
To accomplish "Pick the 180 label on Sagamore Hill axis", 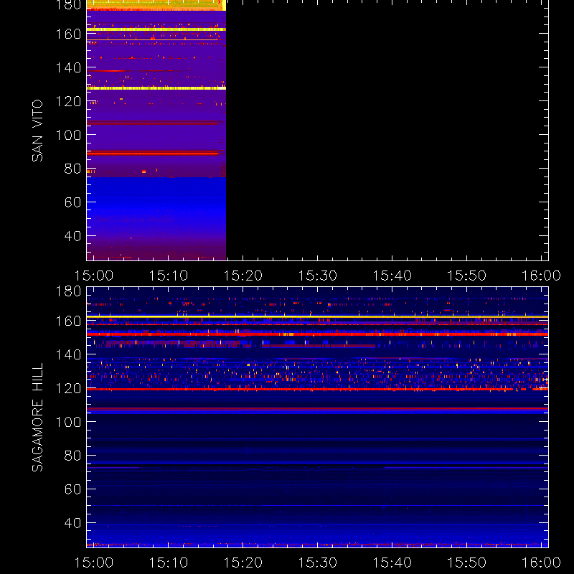I will 68,291.
